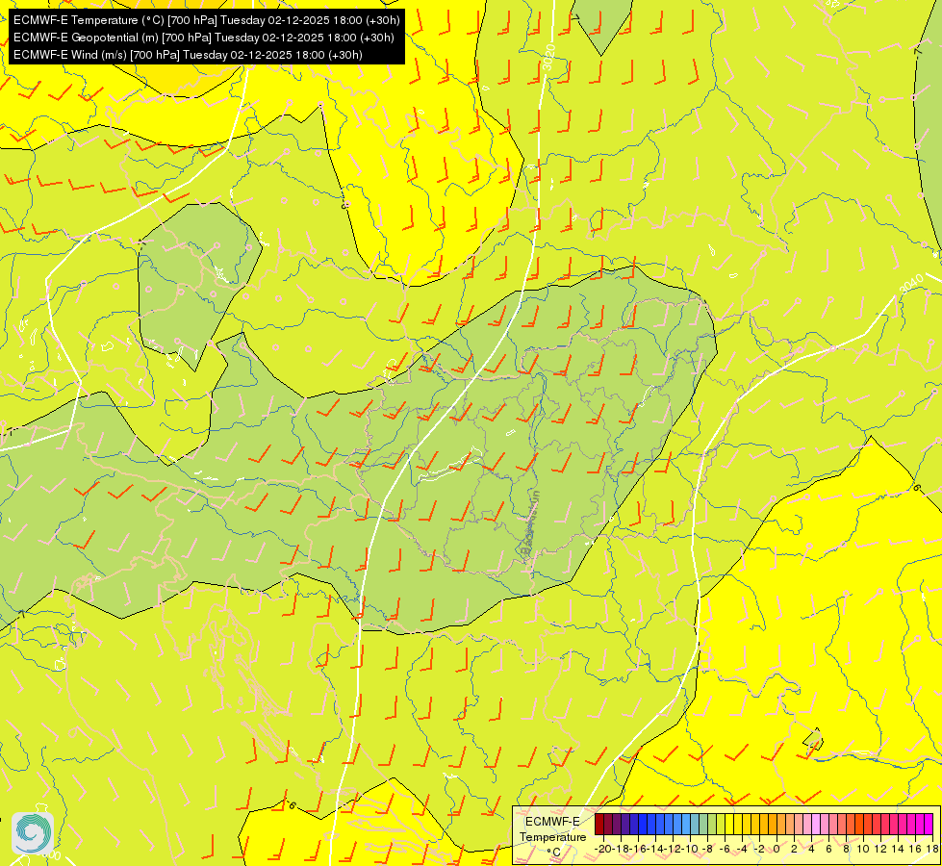This screenshot has width=942, height=866.
Task: Click the ECMWF-E Temperature °C legend title
Action: (552, 836)
